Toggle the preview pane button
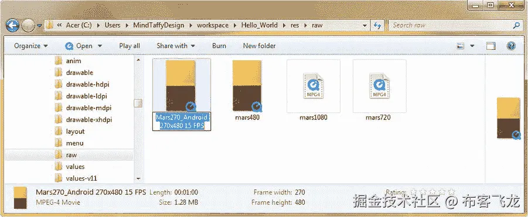This screenshot has height=217, width=528. [490, 46]
